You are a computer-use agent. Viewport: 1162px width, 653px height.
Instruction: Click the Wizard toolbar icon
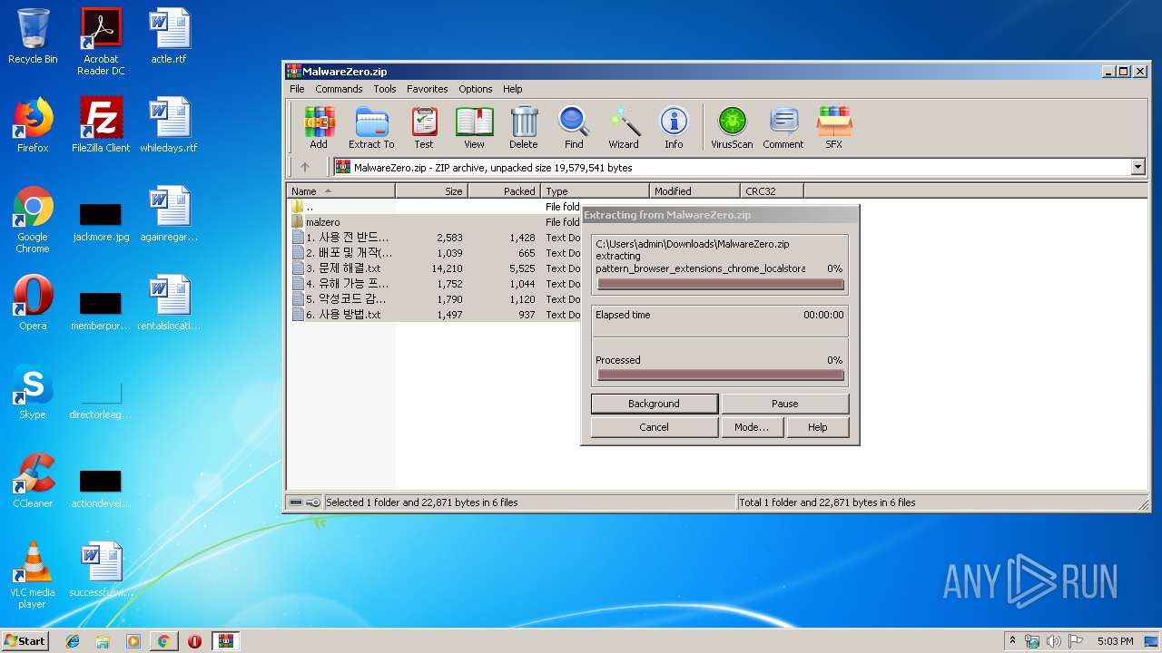coord(624,127)
